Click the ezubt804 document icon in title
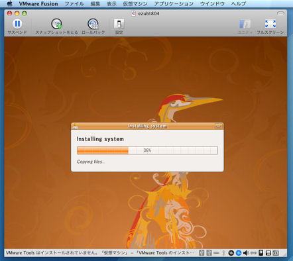 133,13
